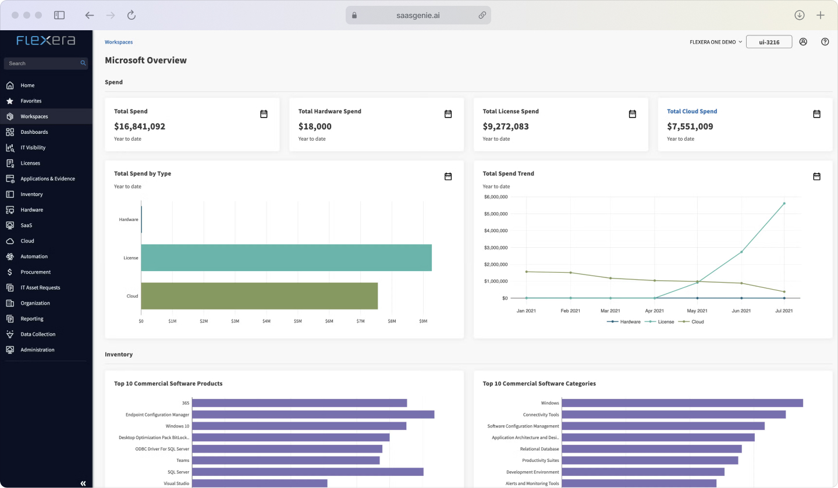Click the browser address bar
This screenshot has height=488, width=838.
(418, 15)
